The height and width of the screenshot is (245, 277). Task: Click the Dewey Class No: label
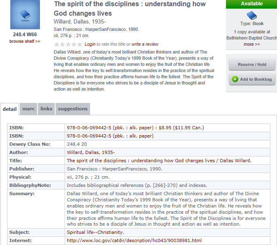click(x=30, y=144)
